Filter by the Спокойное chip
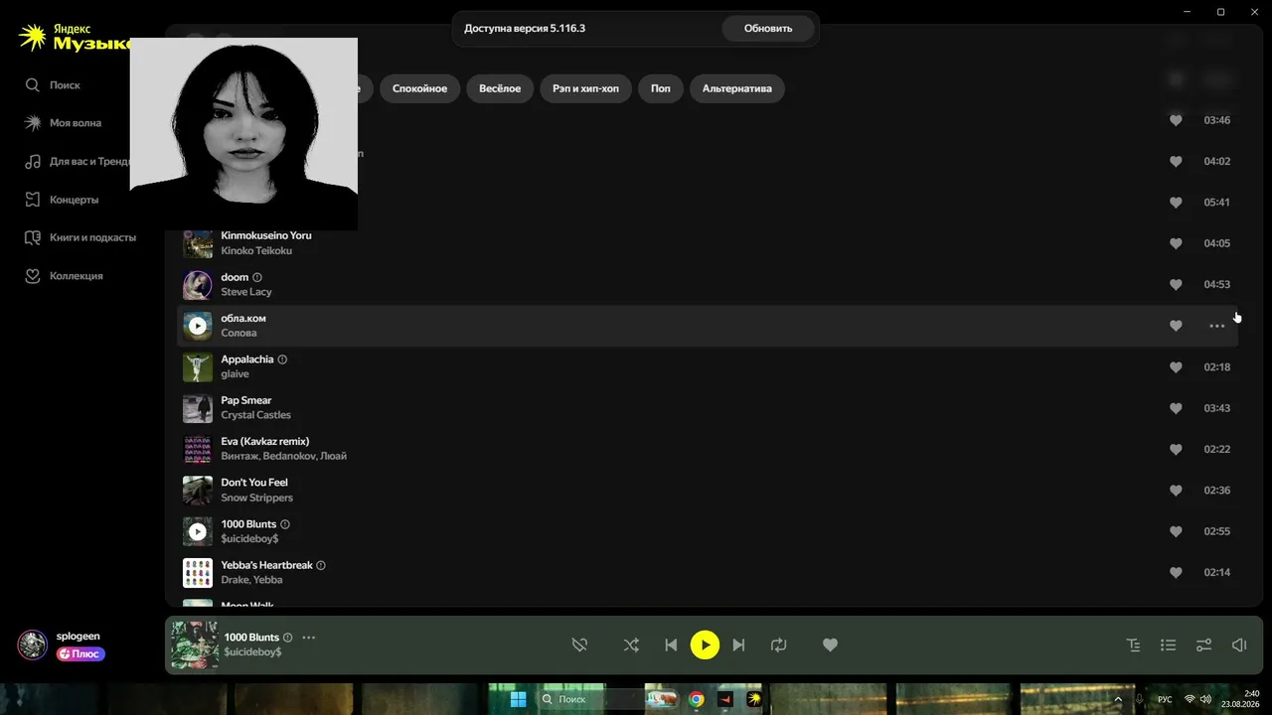 coord(419,88)
